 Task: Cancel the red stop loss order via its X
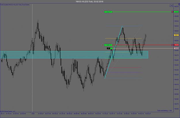point(173,45)
